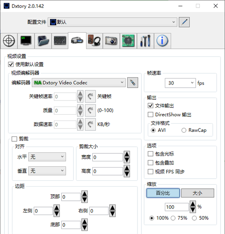The width and height of the screenshot is (225, 234).
Task: Increase the 左侧 left margin value
Action: click(x=57, y=207)
